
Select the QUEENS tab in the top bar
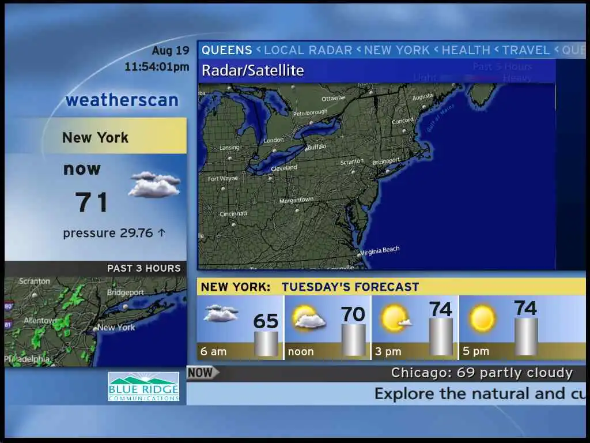tap(226, 50)
